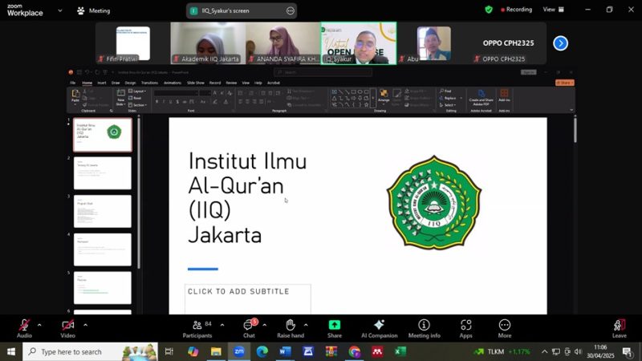Open the More options menu
The width and height of the screenshot is (642, 361).
(x=505, y=329)
